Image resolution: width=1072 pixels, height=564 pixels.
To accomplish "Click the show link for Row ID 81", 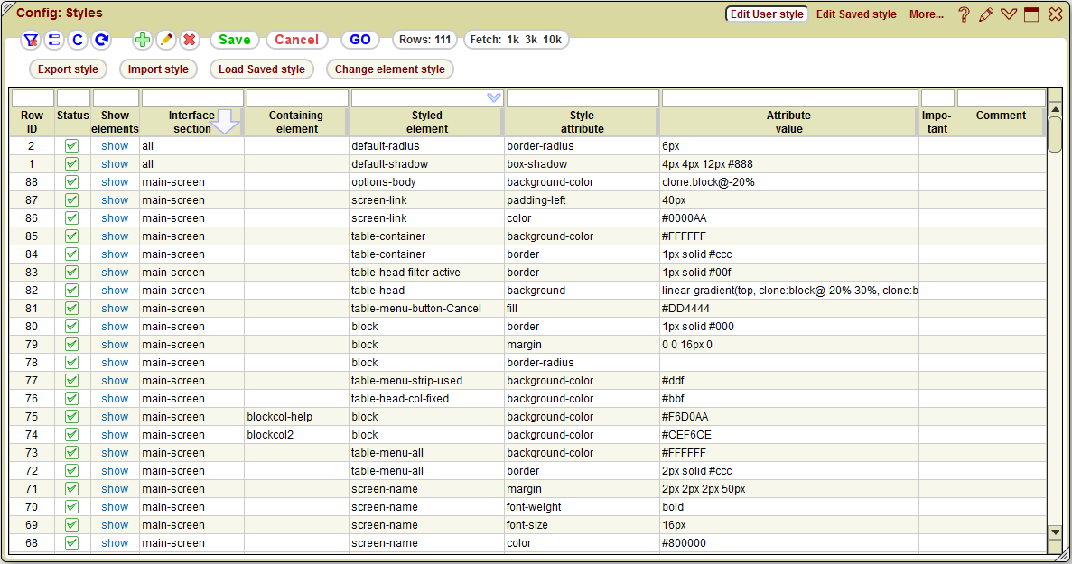I will click(x=114, y=309).
